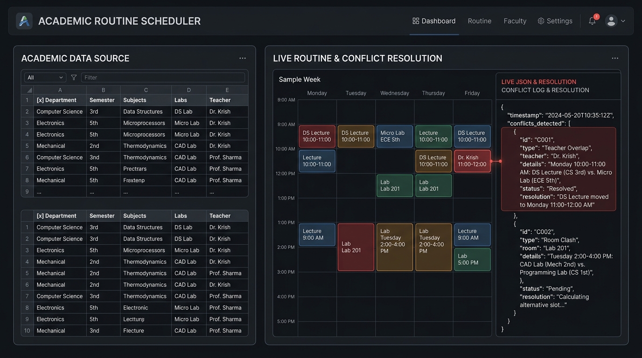Click the Friday column header

472,93
